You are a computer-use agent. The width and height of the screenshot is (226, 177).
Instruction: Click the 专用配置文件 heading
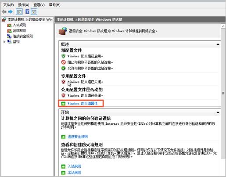tap(73, 76)
